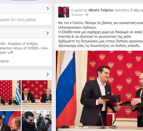
Task: Expand the About section chevron arrow
Action: tap(48, 33)
